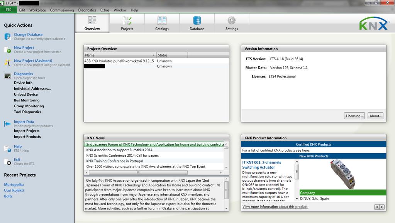Open recent project Uusi Rojekti
The height and width of the screenshot is (223, 395).
14,190
